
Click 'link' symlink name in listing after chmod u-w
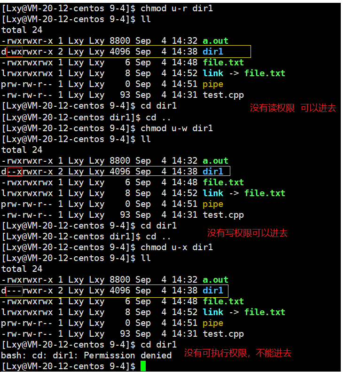213,193
